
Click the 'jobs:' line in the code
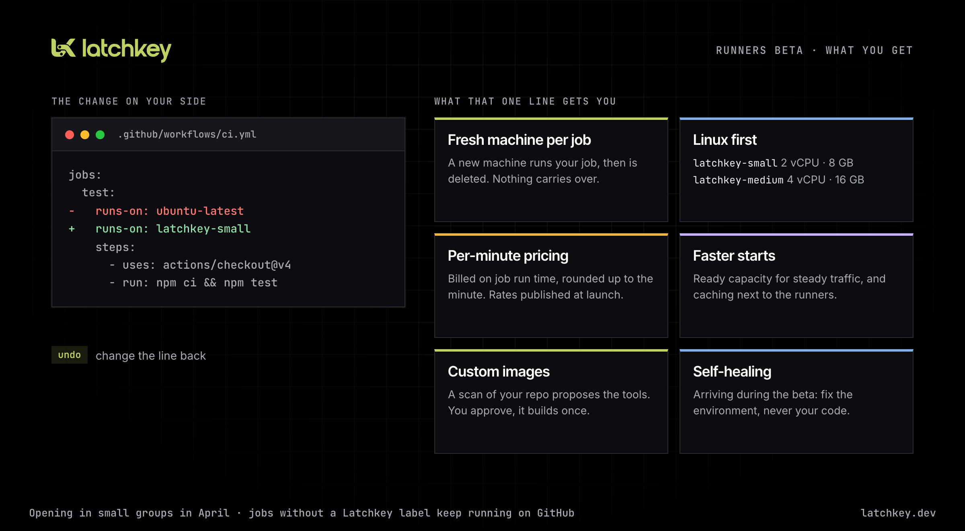coord(85,175)
